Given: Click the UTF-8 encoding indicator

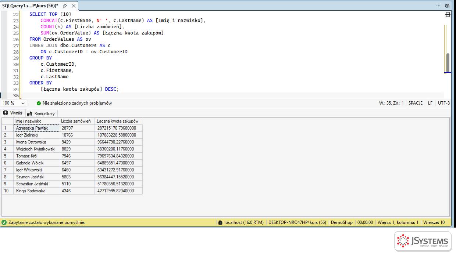Looking at the screenshot, I should point(444,103).
